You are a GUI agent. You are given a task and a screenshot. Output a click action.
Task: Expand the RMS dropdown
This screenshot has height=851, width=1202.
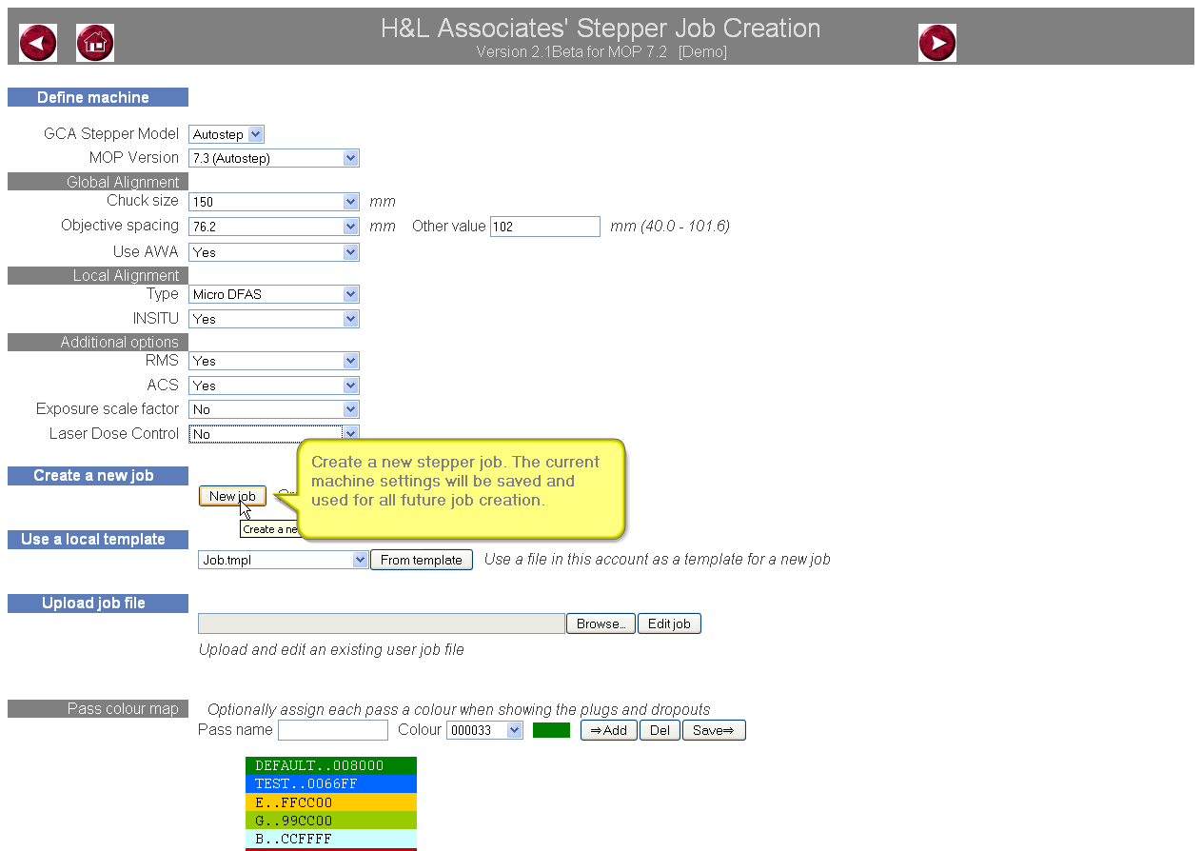point(274,361)
